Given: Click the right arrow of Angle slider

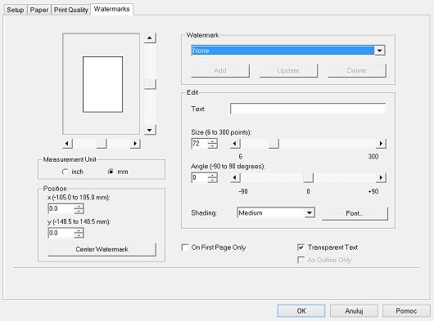Looking at the screenshot, I should click(381, 177).
